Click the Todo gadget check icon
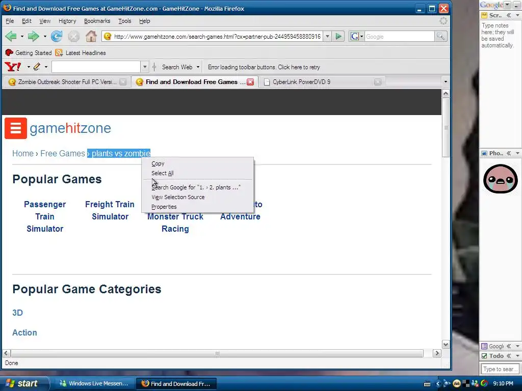The width and height of the screenshot is (522, 391). tap(484, 356)
